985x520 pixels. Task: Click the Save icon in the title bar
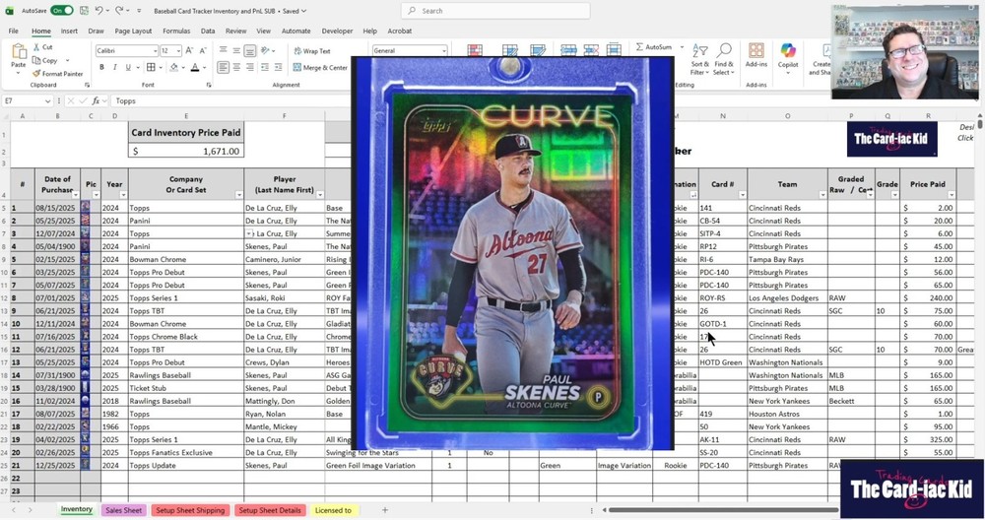tap(84, 11)
